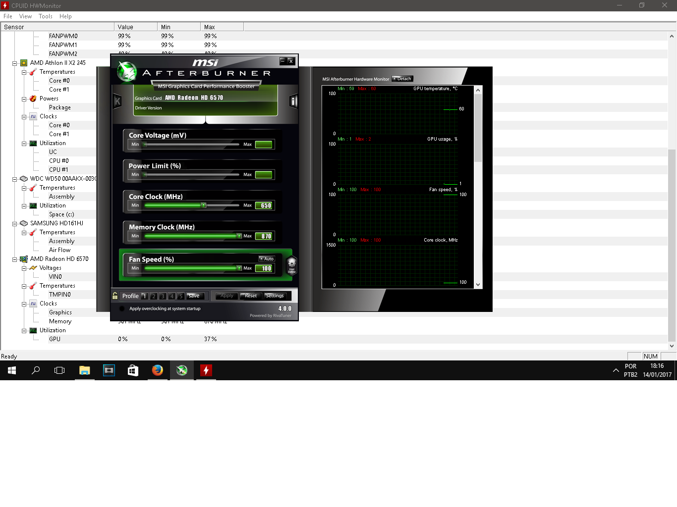Select profile slot 5
Image resolution: width=677 pixels, height=507 pixels.
pyautogui.click(x=181, y=296)
